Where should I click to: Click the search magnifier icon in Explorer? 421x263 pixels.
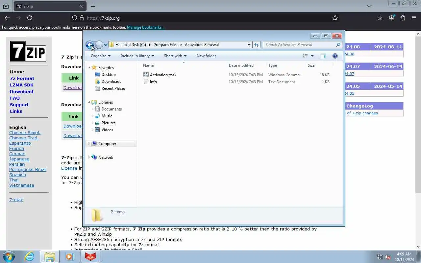[x=338, y=45]
